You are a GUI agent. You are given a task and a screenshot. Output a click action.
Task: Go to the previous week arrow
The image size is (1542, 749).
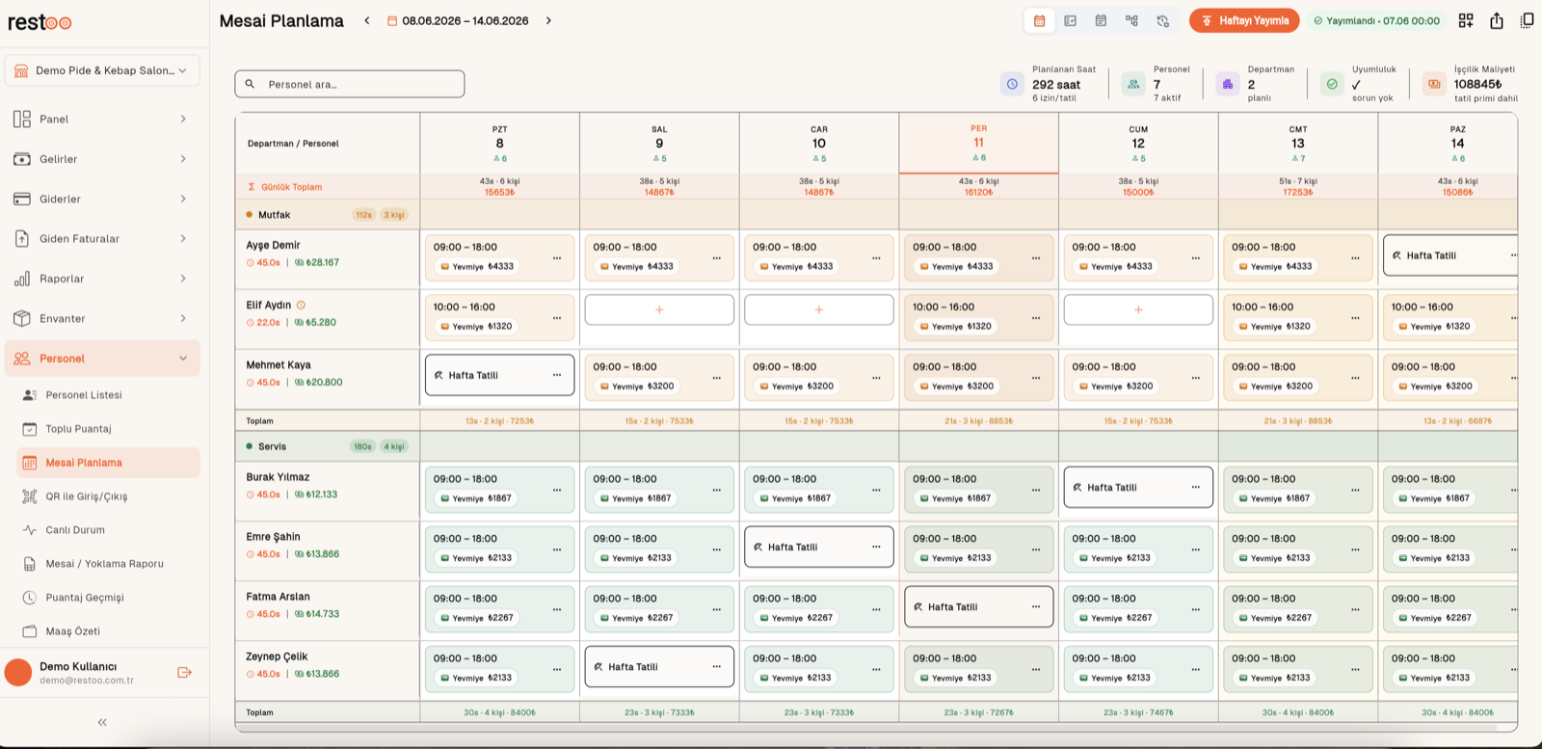pos(367,20)
